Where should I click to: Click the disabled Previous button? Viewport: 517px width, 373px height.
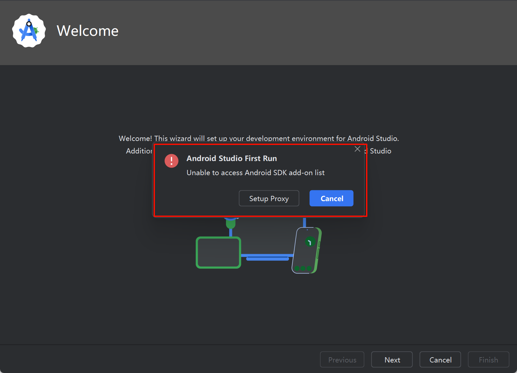(342, 360)
